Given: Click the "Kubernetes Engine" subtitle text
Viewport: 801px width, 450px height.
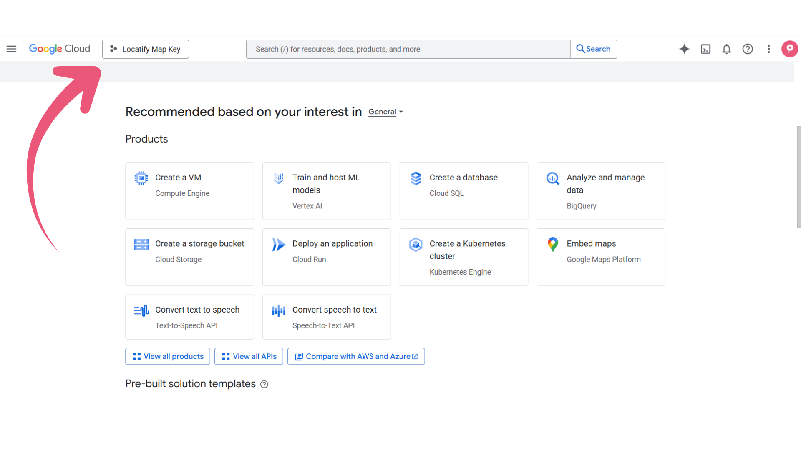Looking at the screenshot, I should click(460, 272).
